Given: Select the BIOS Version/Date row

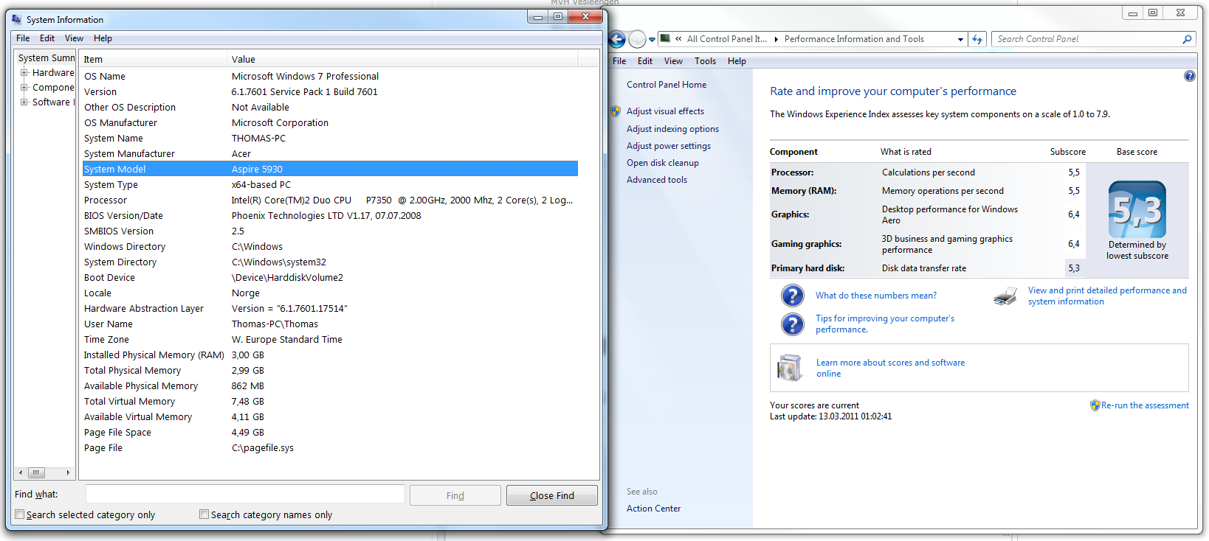Looking at the screenshot, I should point(330,215).
